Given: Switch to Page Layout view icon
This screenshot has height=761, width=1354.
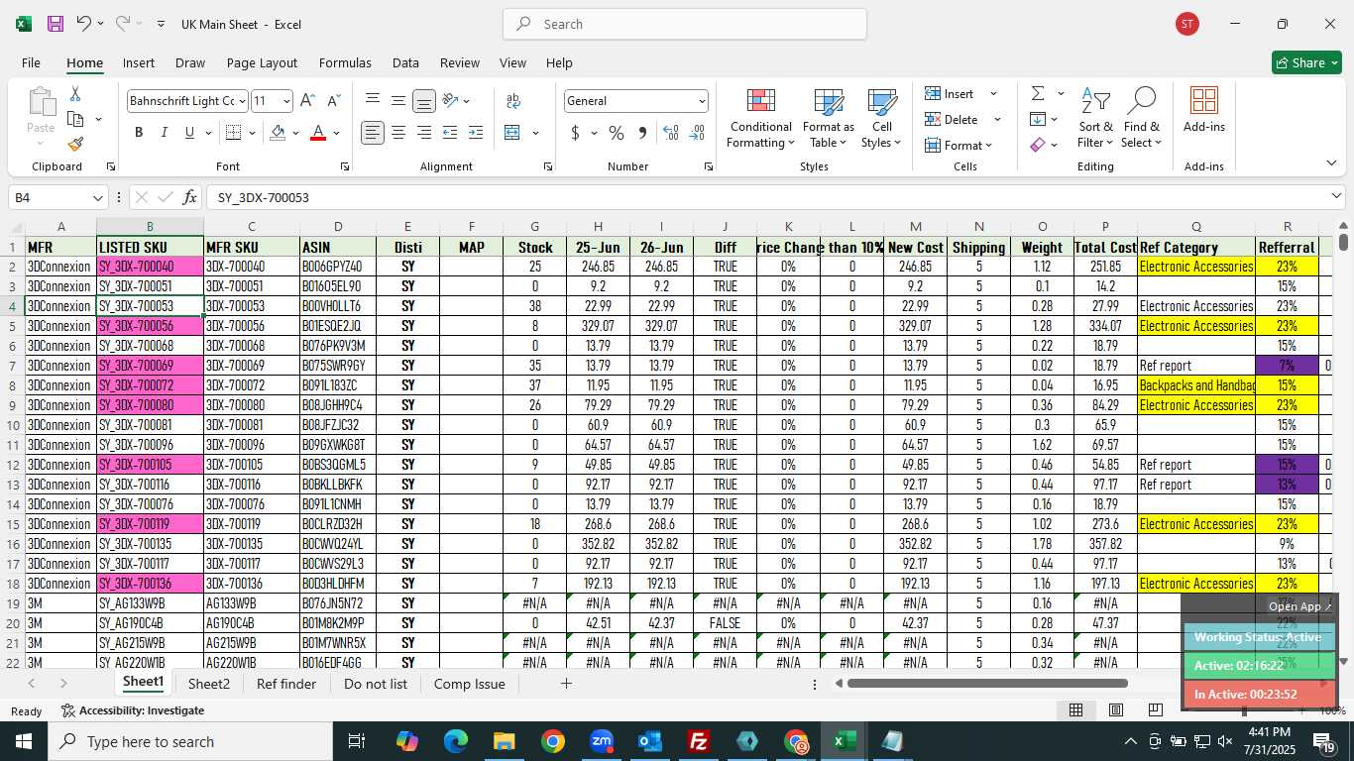Looking at the screenshot, I should tap(1115, 709).
